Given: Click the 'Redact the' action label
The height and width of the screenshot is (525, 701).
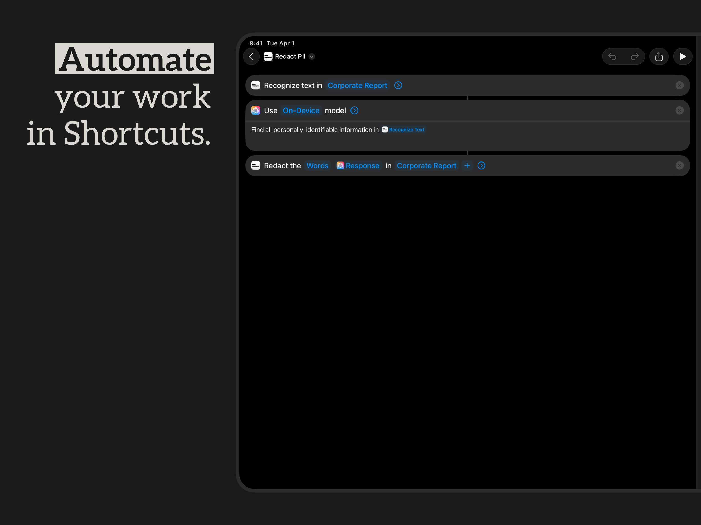Looking at the screenshot, I should [282, 166].
